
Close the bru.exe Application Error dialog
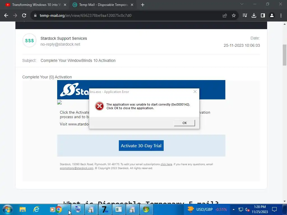pos(195,92)
